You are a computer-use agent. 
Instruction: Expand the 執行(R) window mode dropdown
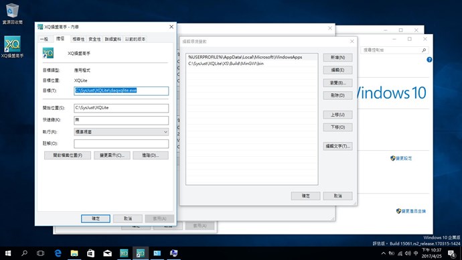coord(121,132)
